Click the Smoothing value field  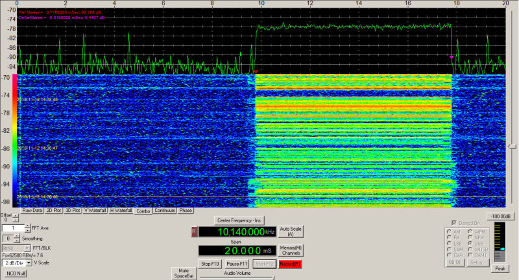click(8, 239)
